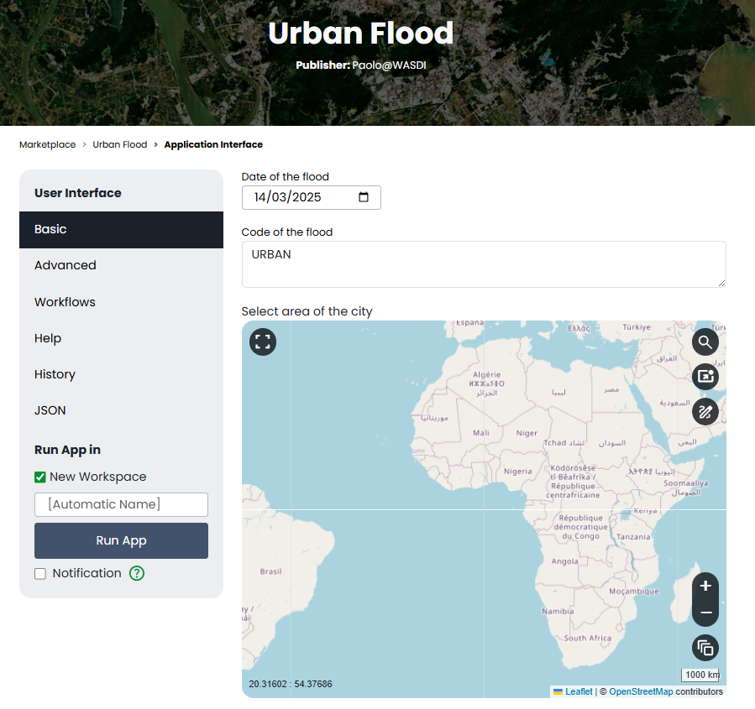Click the 1000 km map scale label
Screen dimensions: 755x709
700,675
